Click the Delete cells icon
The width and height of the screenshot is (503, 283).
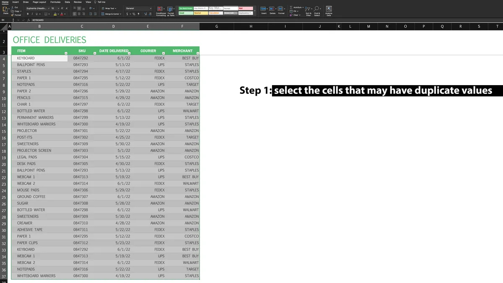pos(272,10)
